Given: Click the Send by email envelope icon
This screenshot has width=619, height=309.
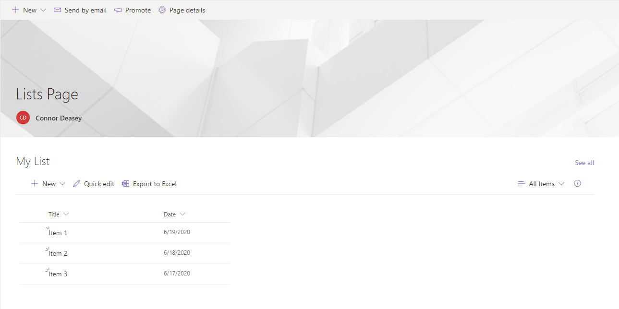Looking at the screenshot, I should [x=57, y=10].
